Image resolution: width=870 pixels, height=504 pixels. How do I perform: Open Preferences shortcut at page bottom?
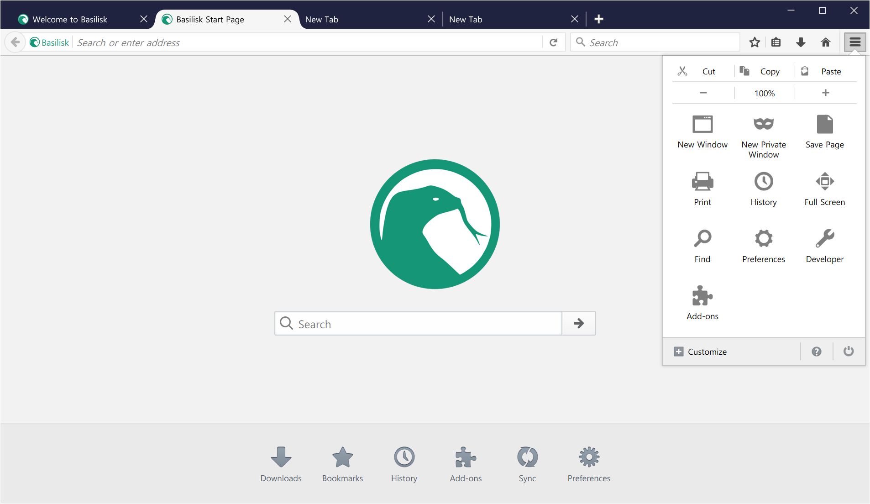tap(589, 464)
